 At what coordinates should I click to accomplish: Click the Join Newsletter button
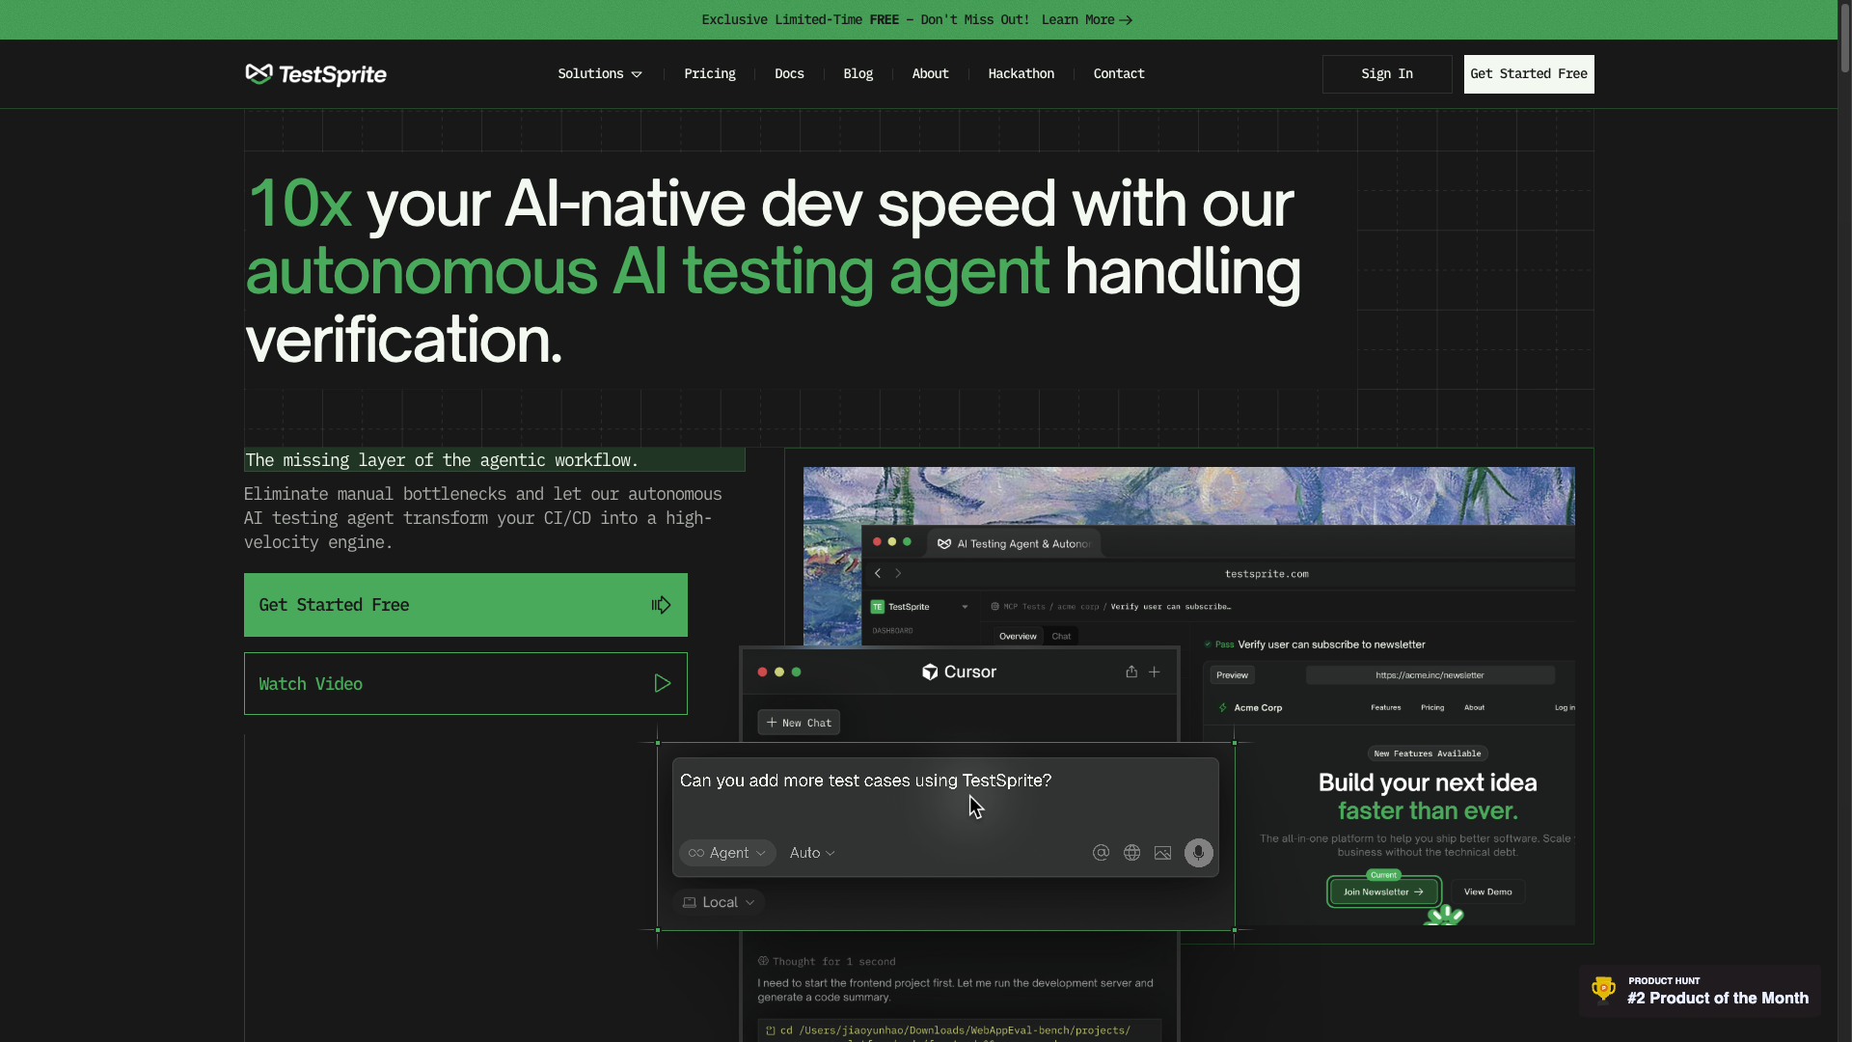pos(1383,892)
